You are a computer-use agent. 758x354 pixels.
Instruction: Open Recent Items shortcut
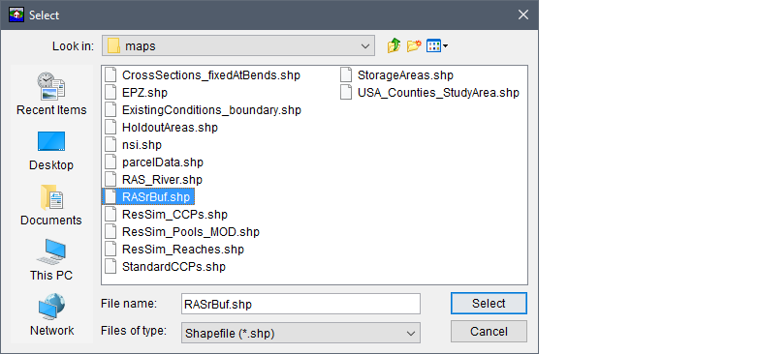pos(51,94)
